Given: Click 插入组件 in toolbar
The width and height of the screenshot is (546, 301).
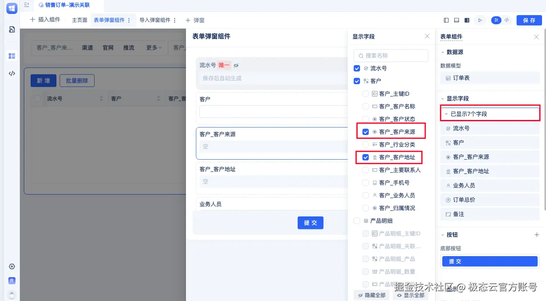Looking at the screenshot, I should click(45, 20).
